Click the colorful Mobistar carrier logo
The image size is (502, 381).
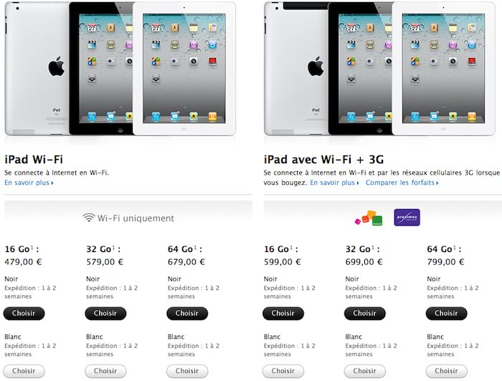369,218
